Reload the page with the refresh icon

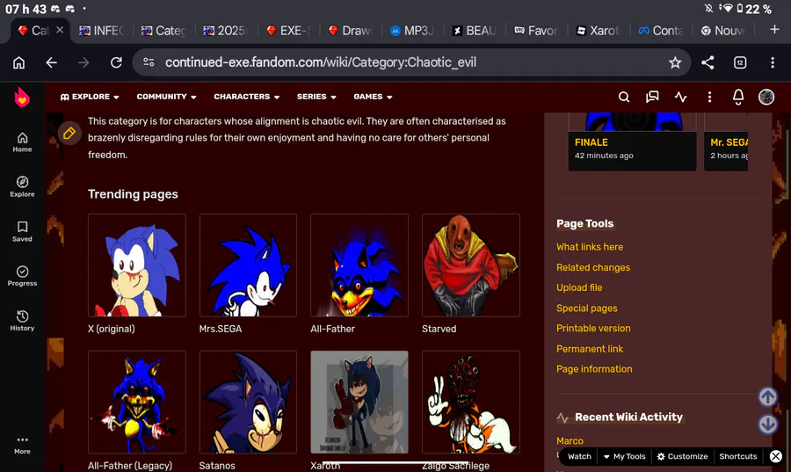tap(117, 62)
